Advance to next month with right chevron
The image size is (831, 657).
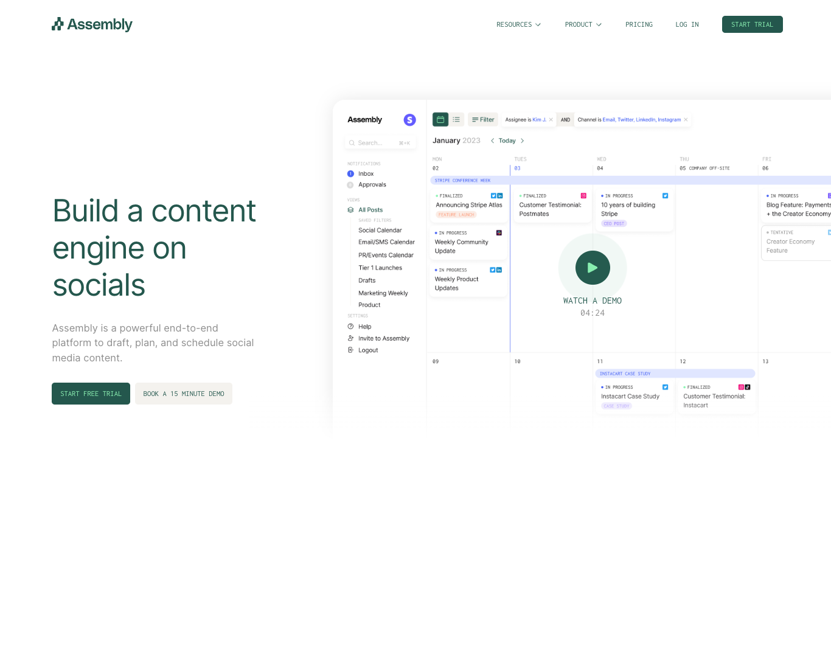pos(522,141)
